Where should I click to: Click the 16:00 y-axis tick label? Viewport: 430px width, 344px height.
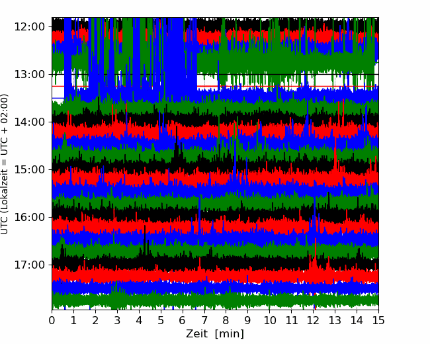[29, 217]
